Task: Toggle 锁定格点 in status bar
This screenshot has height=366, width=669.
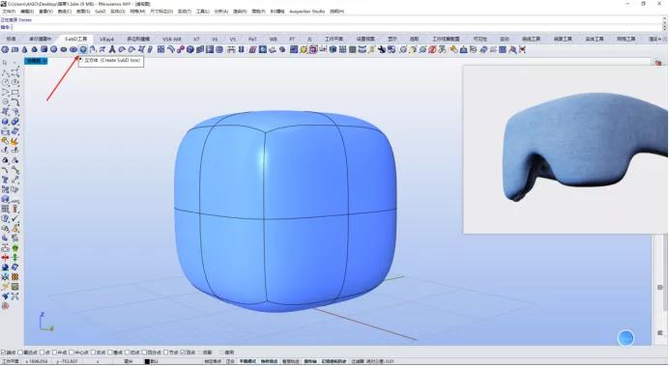Action: [x=213, y=361]
